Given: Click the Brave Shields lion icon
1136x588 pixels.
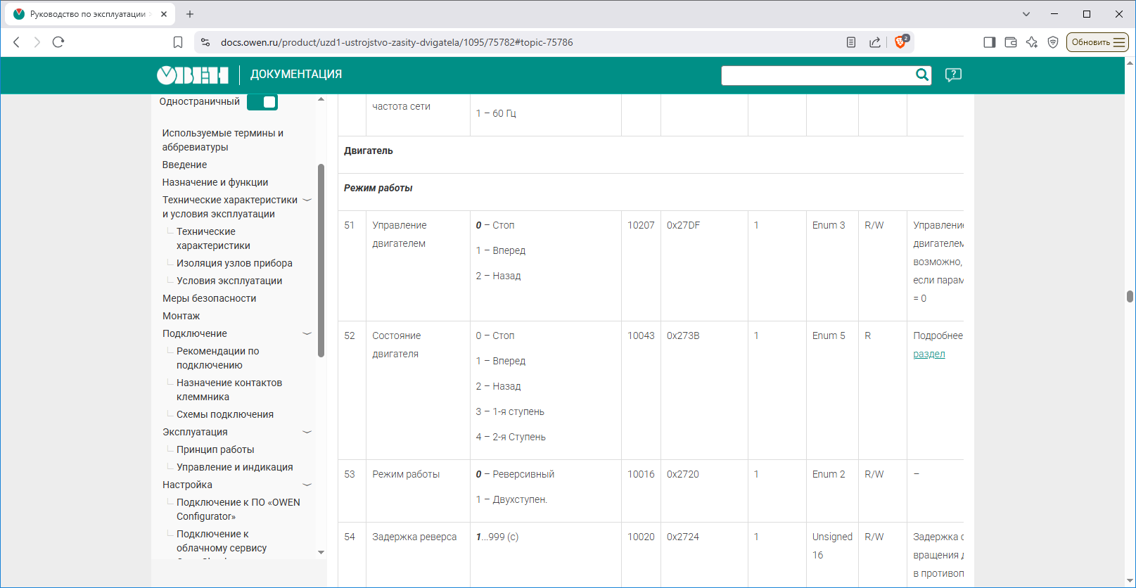Looking at the screenshot, I should (x=900, y=42).
